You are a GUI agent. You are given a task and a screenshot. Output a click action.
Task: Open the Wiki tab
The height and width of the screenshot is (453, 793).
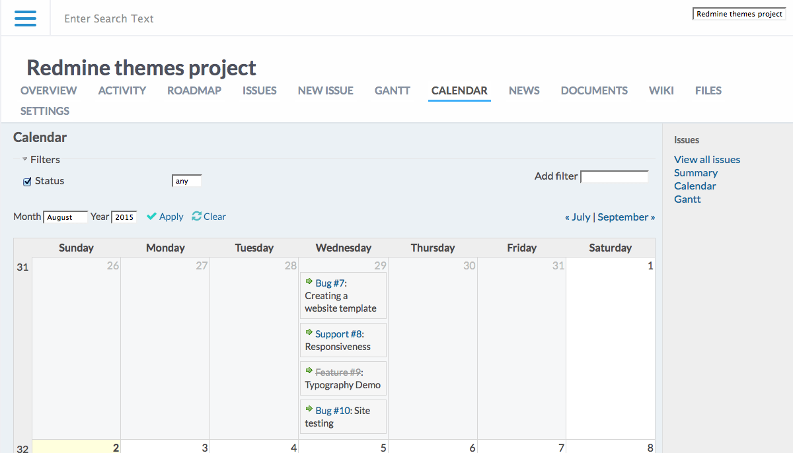[x=661, y=90]
